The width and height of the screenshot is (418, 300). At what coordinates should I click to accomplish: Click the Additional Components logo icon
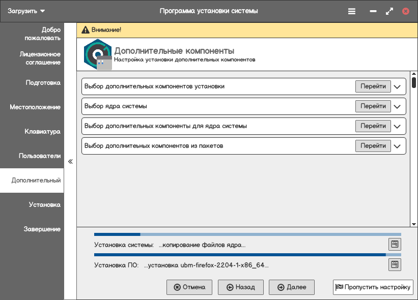97,54
